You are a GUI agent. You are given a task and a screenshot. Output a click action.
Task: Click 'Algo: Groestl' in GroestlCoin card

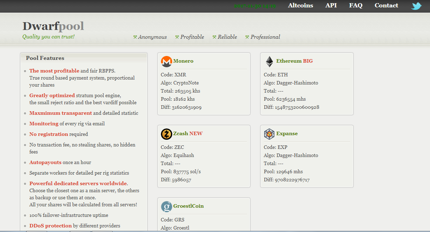(175, 228)
